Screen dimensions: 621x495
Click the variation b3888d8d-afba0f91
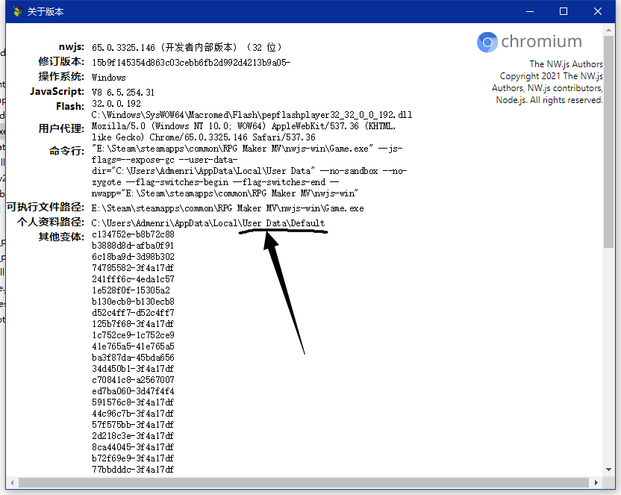click(x=133, y=246)
